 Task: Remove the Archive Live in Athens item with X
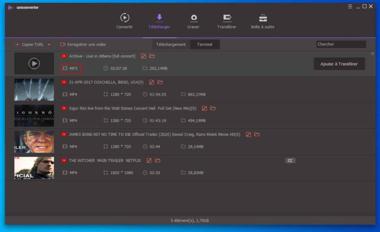click(x=373, y=53)
